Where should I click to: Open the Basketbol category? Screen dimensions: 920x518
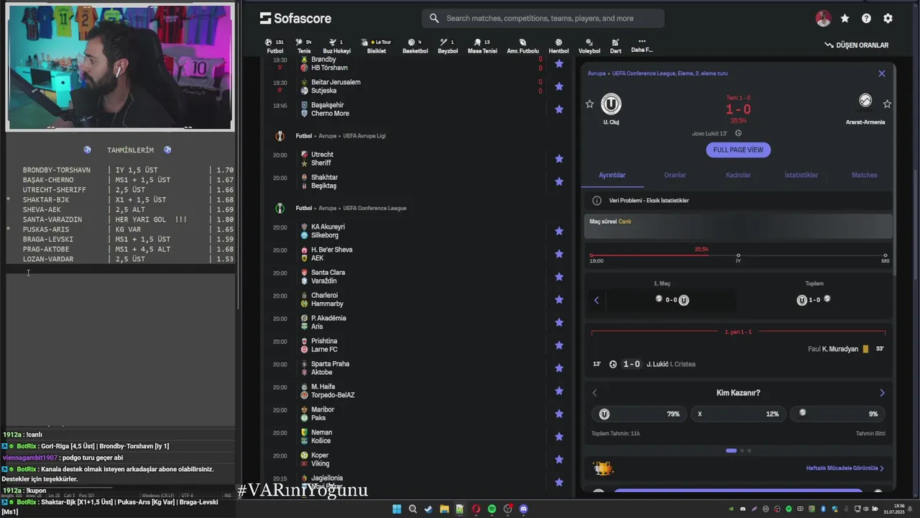point(415,46)
